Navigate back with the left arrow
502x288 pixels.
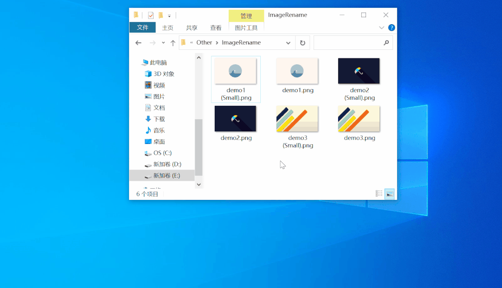pyautogui.click(x=138, y=42)
